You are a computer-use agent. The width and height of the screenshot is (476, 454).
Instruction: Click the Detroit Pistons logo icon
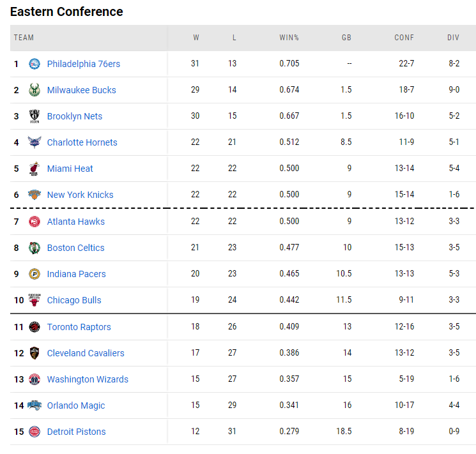click(35, 432)
